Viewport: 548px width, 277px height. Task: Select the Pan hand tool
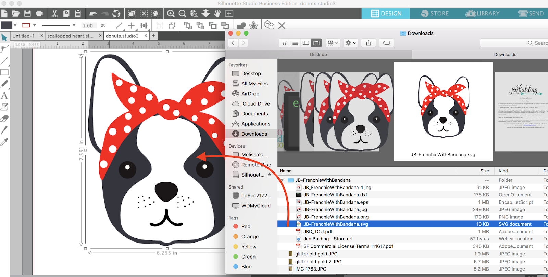tap(217, 14)
